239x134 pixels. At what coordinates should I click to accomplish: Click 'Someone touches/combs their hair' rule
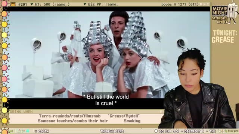click(x=73, y=121)
